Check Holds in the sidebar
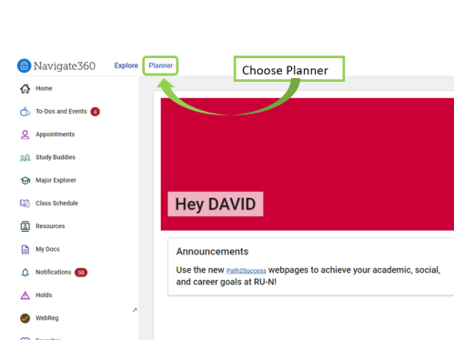This screenshot has width=454, height=340. pyautogui.click(x=44, y=295)
